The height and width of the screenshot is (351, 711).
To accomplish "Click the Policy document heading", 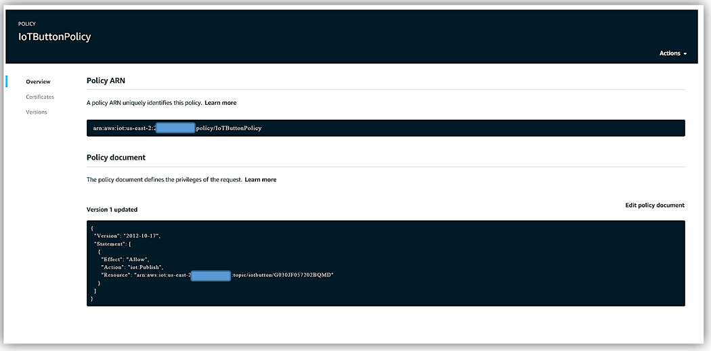I will [x=116, y=158].
